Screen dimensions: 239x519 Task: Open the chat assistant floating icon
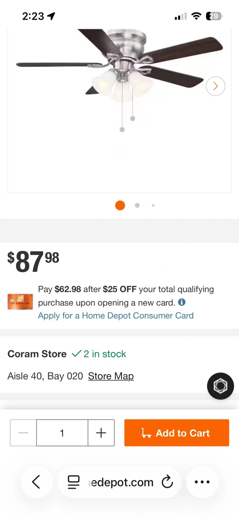[x=220, y=386]
